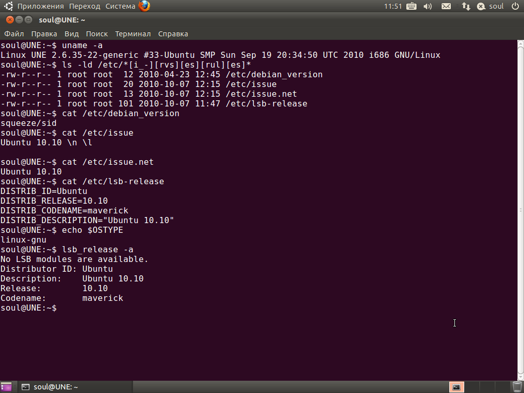Open the Правка terminal menu
524x393 pixels.
[x=44, y=34]
